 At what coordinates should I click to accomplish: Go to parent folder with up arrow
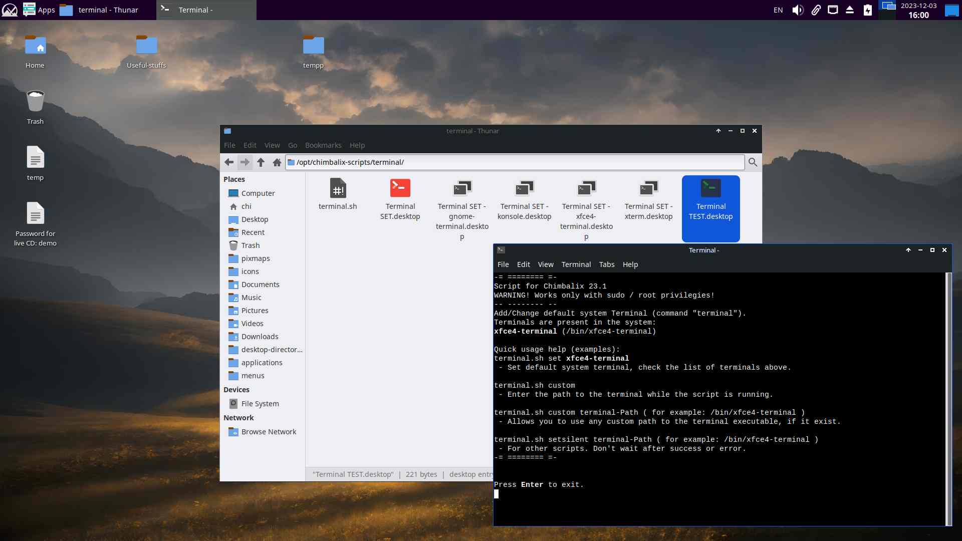(261, 162)
